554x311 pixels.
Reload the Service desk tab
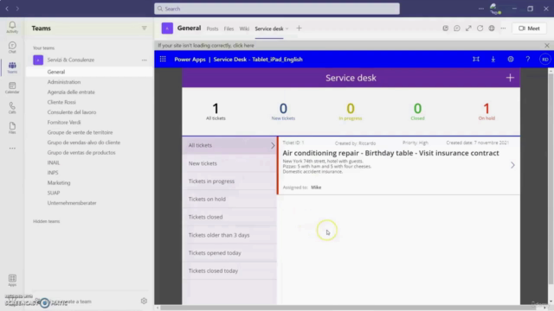480,29
